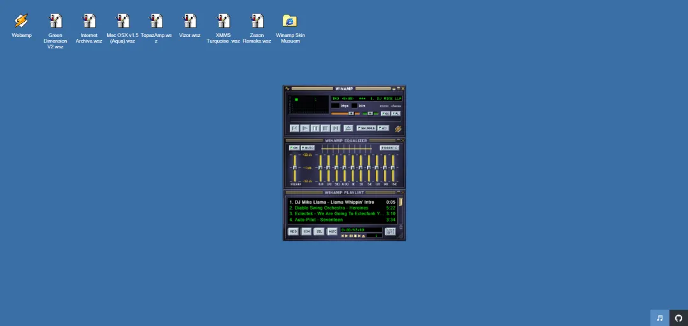Click the Winamp lightning bolt about icon
The height and width of the screenshot is (326, 688).
click(x=398, y=129)
